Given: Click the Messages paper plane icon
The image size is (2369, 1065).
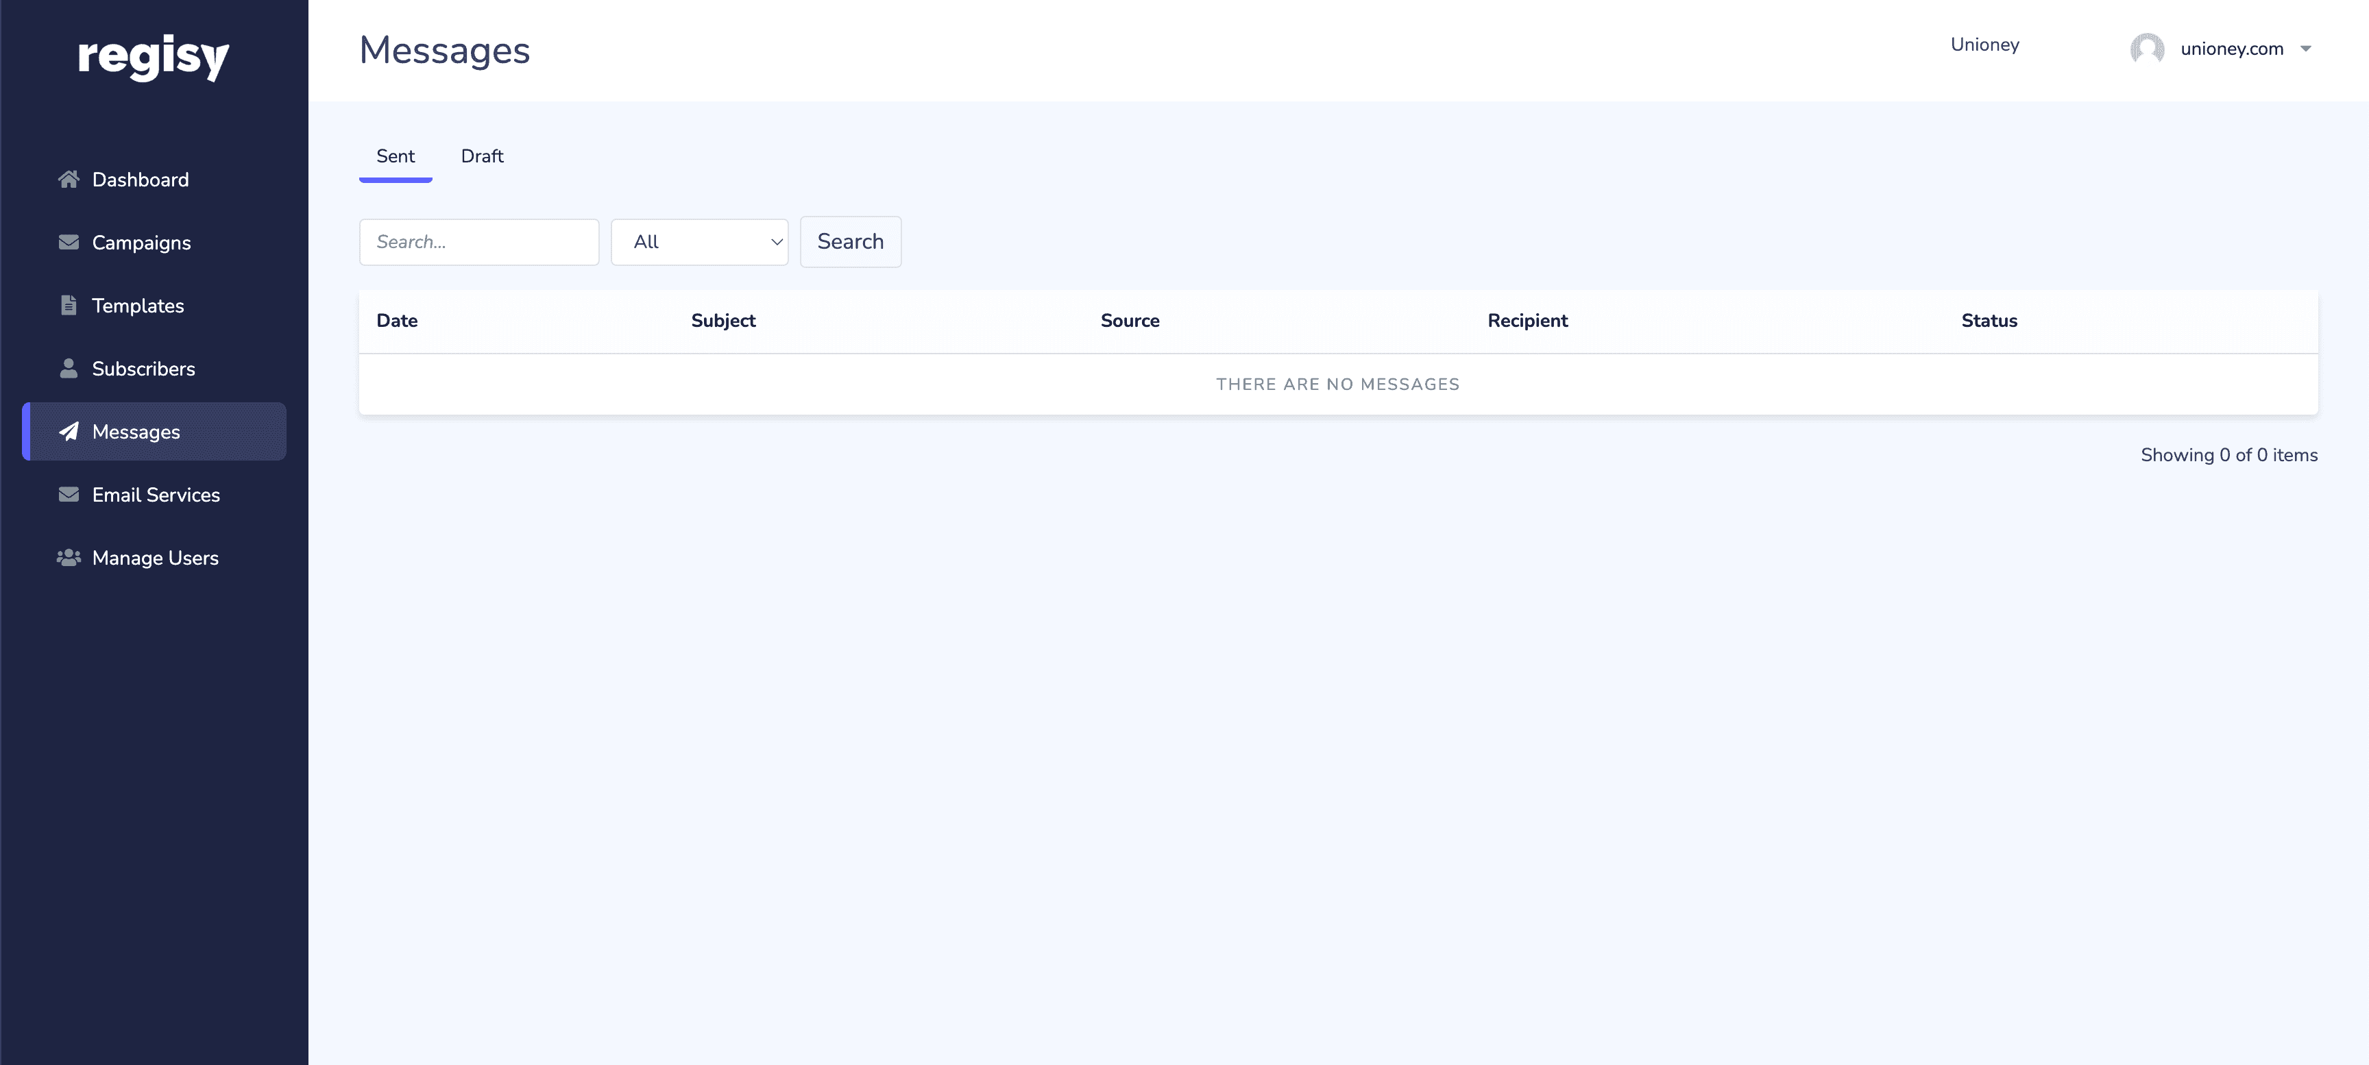Looking at the screenshot, I should [x=68, y=431].
